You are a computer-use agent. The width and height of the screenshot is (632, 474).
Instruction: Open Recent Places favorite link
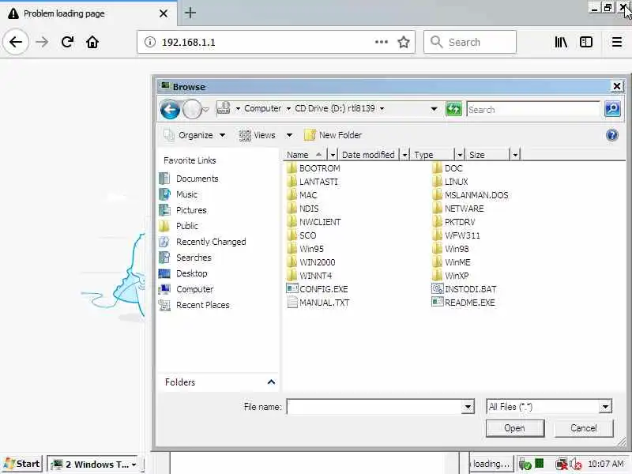194,305
